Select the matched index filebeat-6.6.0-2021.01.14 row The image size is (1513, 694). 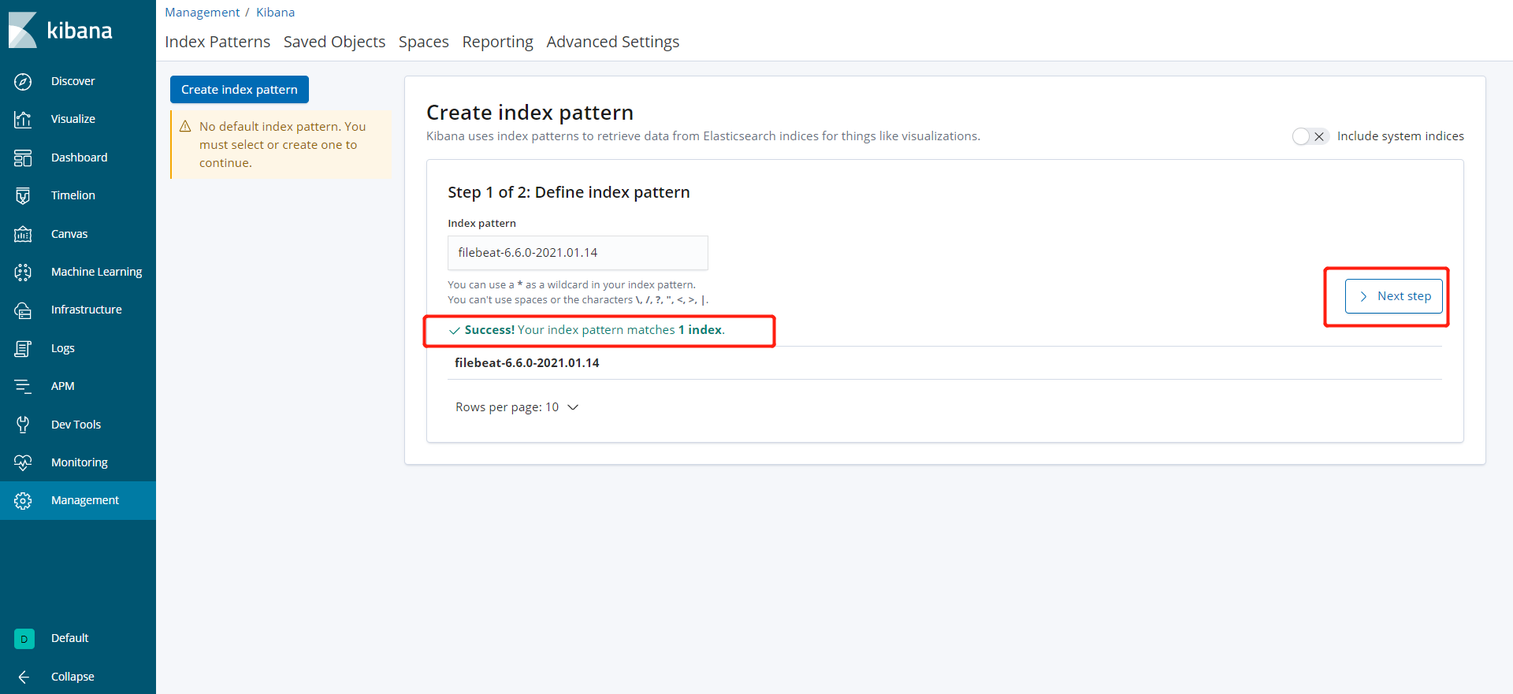click(x=945, y=363)
